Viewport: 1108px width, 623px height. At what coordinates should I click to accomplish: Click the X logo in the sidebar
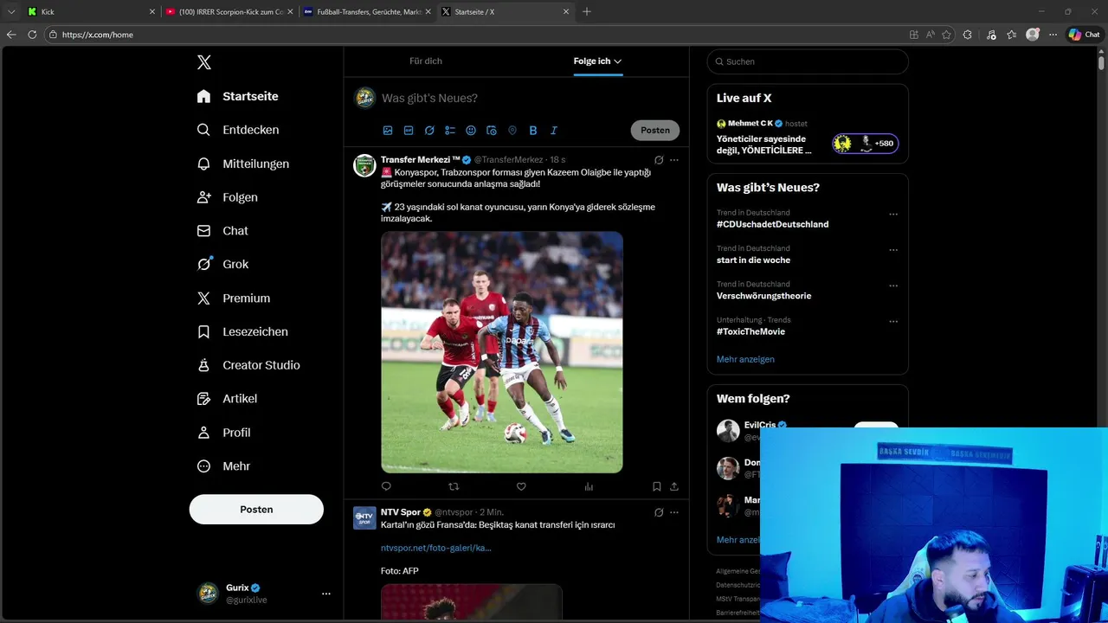[204, 62]
